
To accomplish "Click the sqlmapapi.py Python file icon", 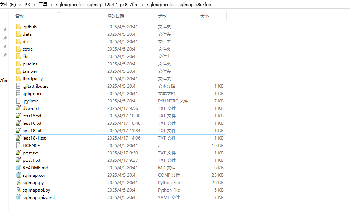I will 19,190.
